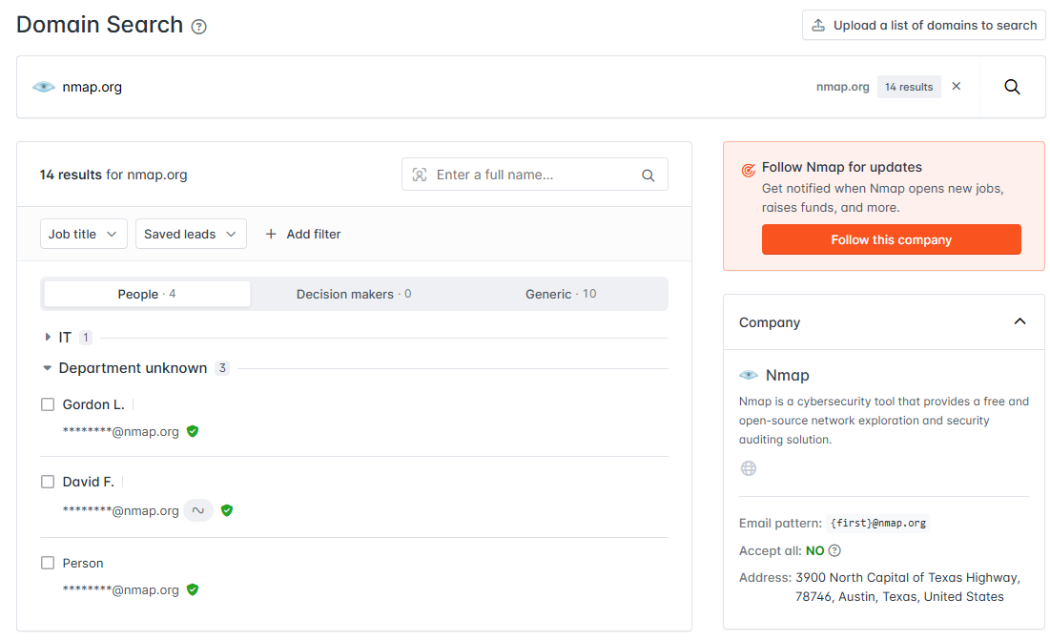Click the target icon beside Follow Nmap for updates
The width and height of the screenshot is (1050, 640).
point(748,170)
